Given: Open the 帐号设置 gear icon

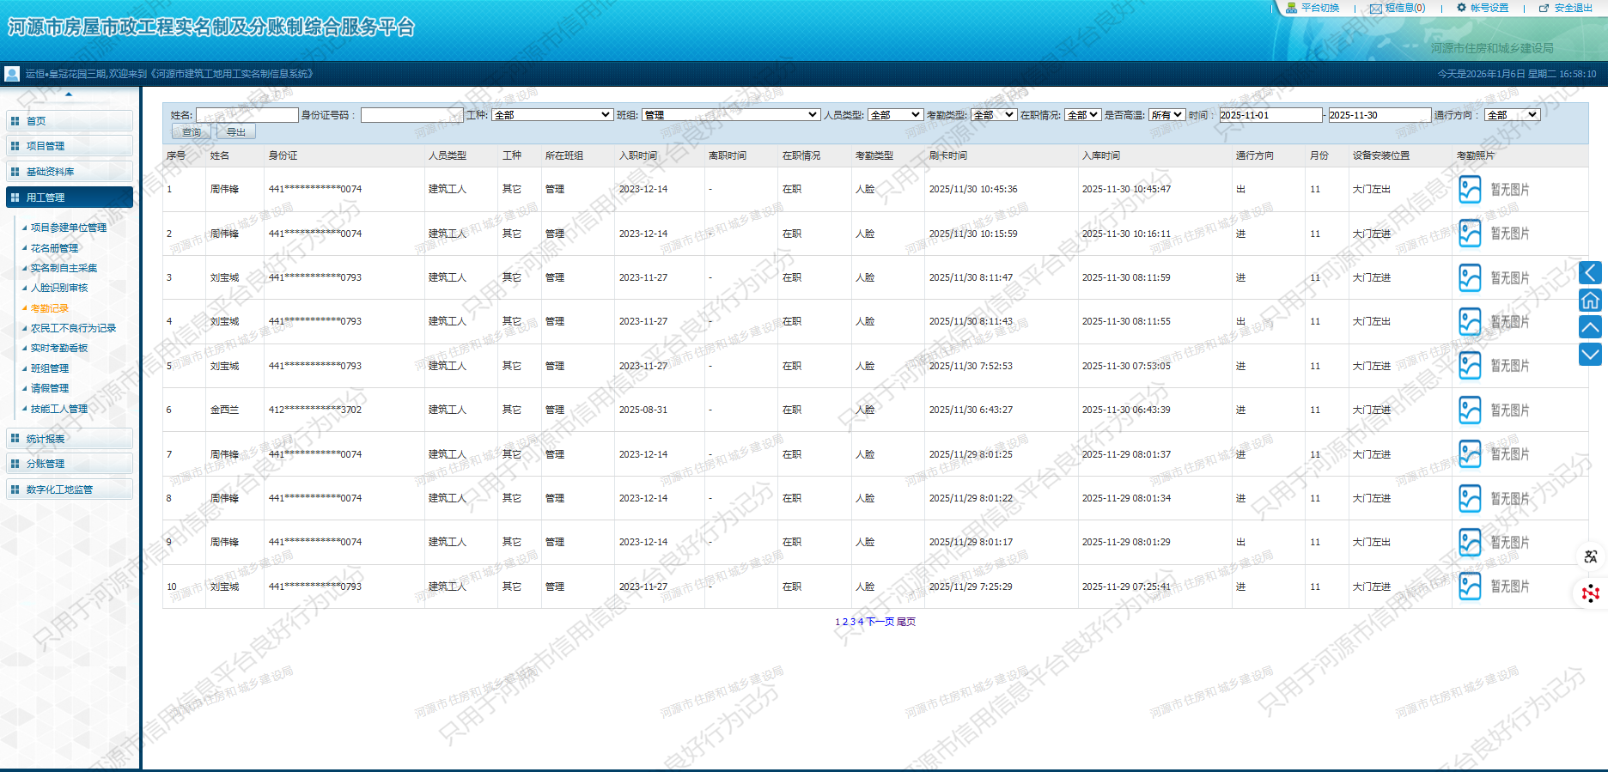Looking at the screenshot, I should point(1461,8).
